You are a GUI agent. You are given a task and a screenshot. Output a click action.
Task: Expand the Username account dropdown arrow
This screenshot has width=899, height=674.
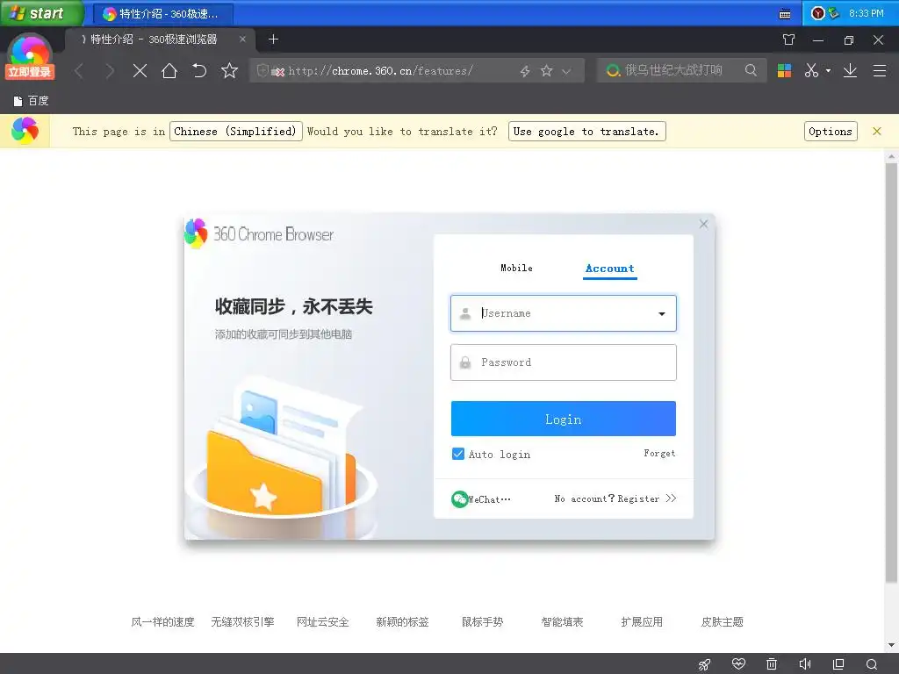tap(662, 314)
